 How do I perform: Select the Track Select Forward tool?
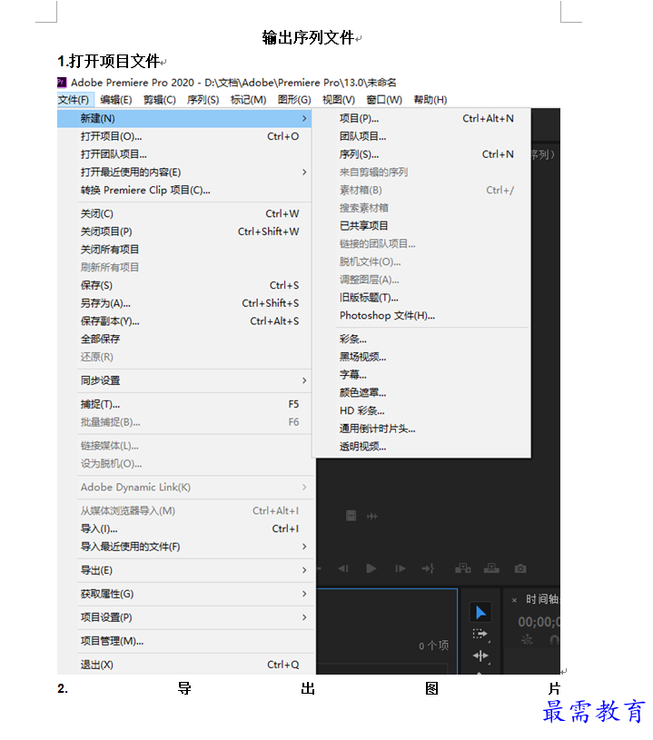tap(480, 635)
